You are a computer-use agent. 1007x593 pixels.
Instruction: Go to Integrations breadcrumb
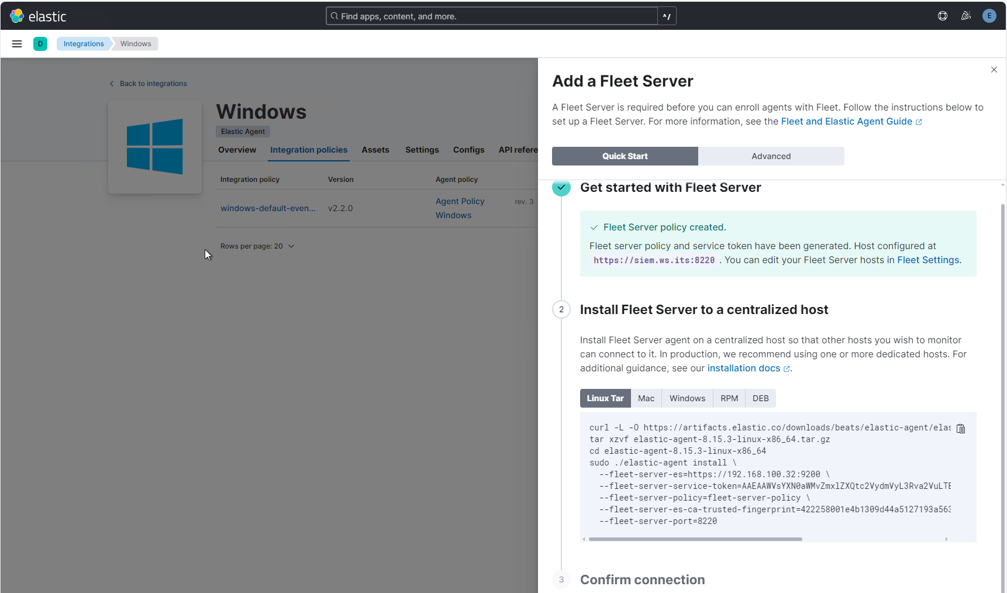point(84,44)
